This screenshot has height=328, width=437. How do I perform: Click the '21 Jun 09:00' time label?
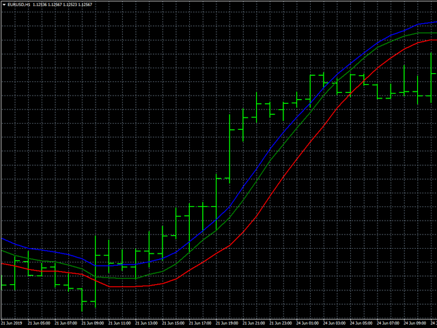tap(95, 323)
